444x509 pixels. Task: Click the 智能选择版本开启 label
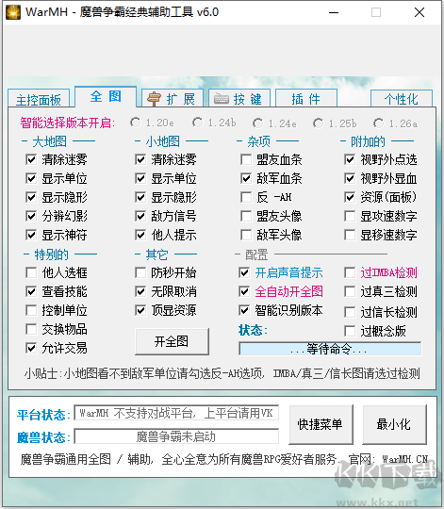tap(68, 123)
